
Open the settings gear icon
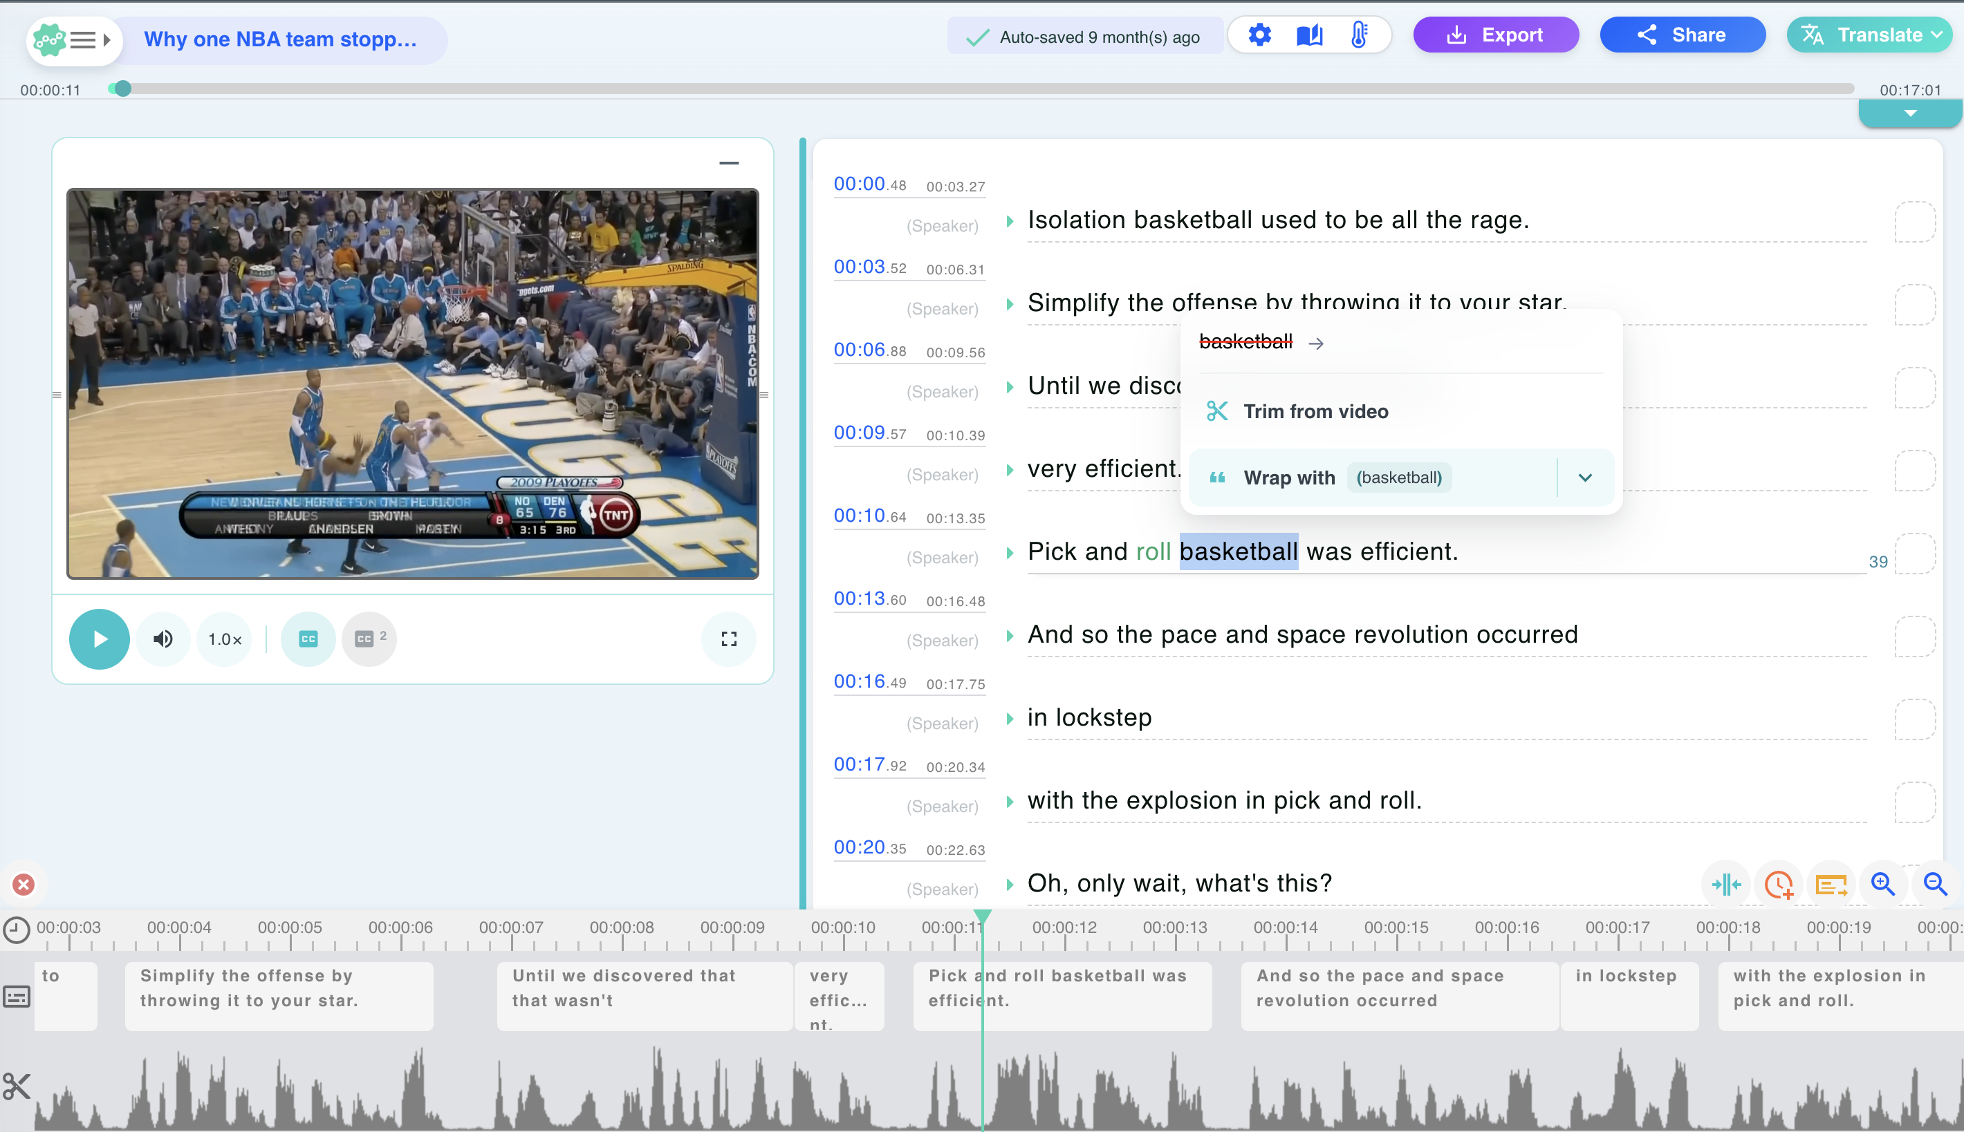[x=1259, y=35]
